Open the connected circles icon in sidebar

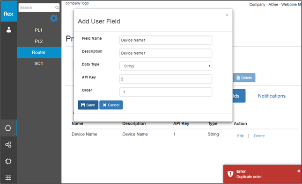[8, 144]
